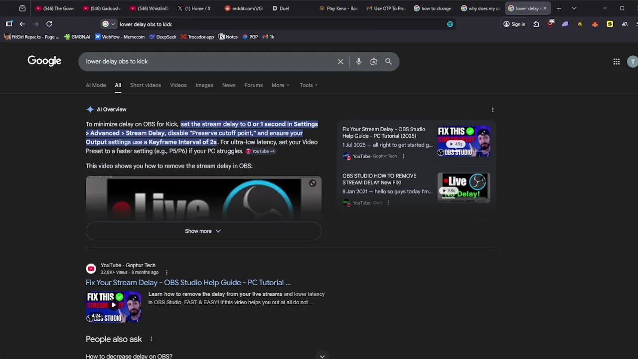Select the Forums search tab
This screenshot has width=638, height=359.
click(x=253, y=85)
